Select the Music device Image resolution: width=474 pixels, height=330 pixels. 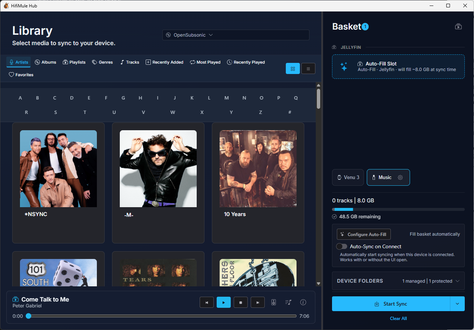(x=388, y=178)
